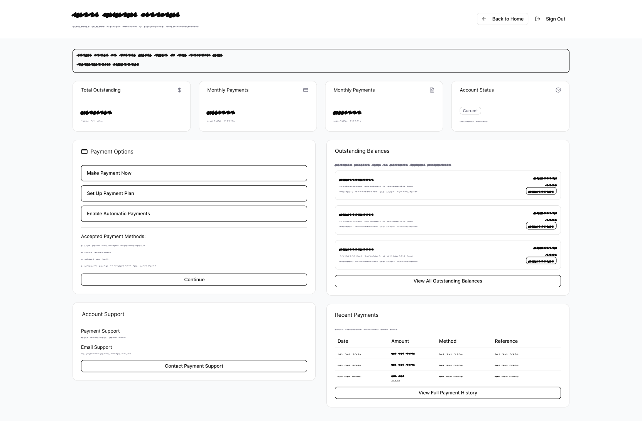Image resolution: width=642 pixels, height=421 pixels.
Task: Click the left arrow icon in Back to Home
Action: coord(484,19)
